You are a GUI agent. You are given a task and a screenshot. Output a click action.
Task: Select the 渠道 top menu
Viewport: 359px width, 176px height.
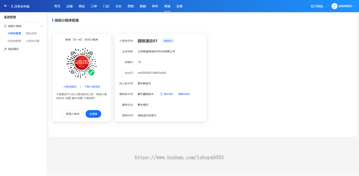tap(167, 6)
